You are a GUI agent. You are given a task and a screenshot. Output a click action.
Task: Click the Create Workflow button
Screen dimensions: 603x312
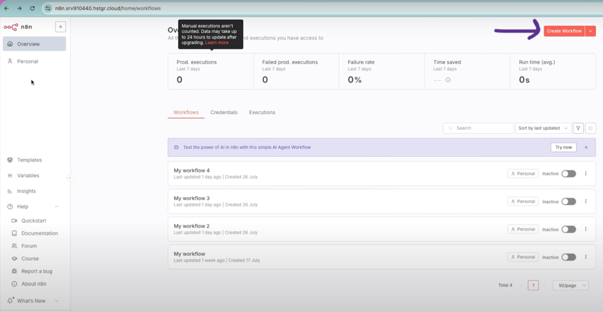pyautogui.click(x=564, y=31)
